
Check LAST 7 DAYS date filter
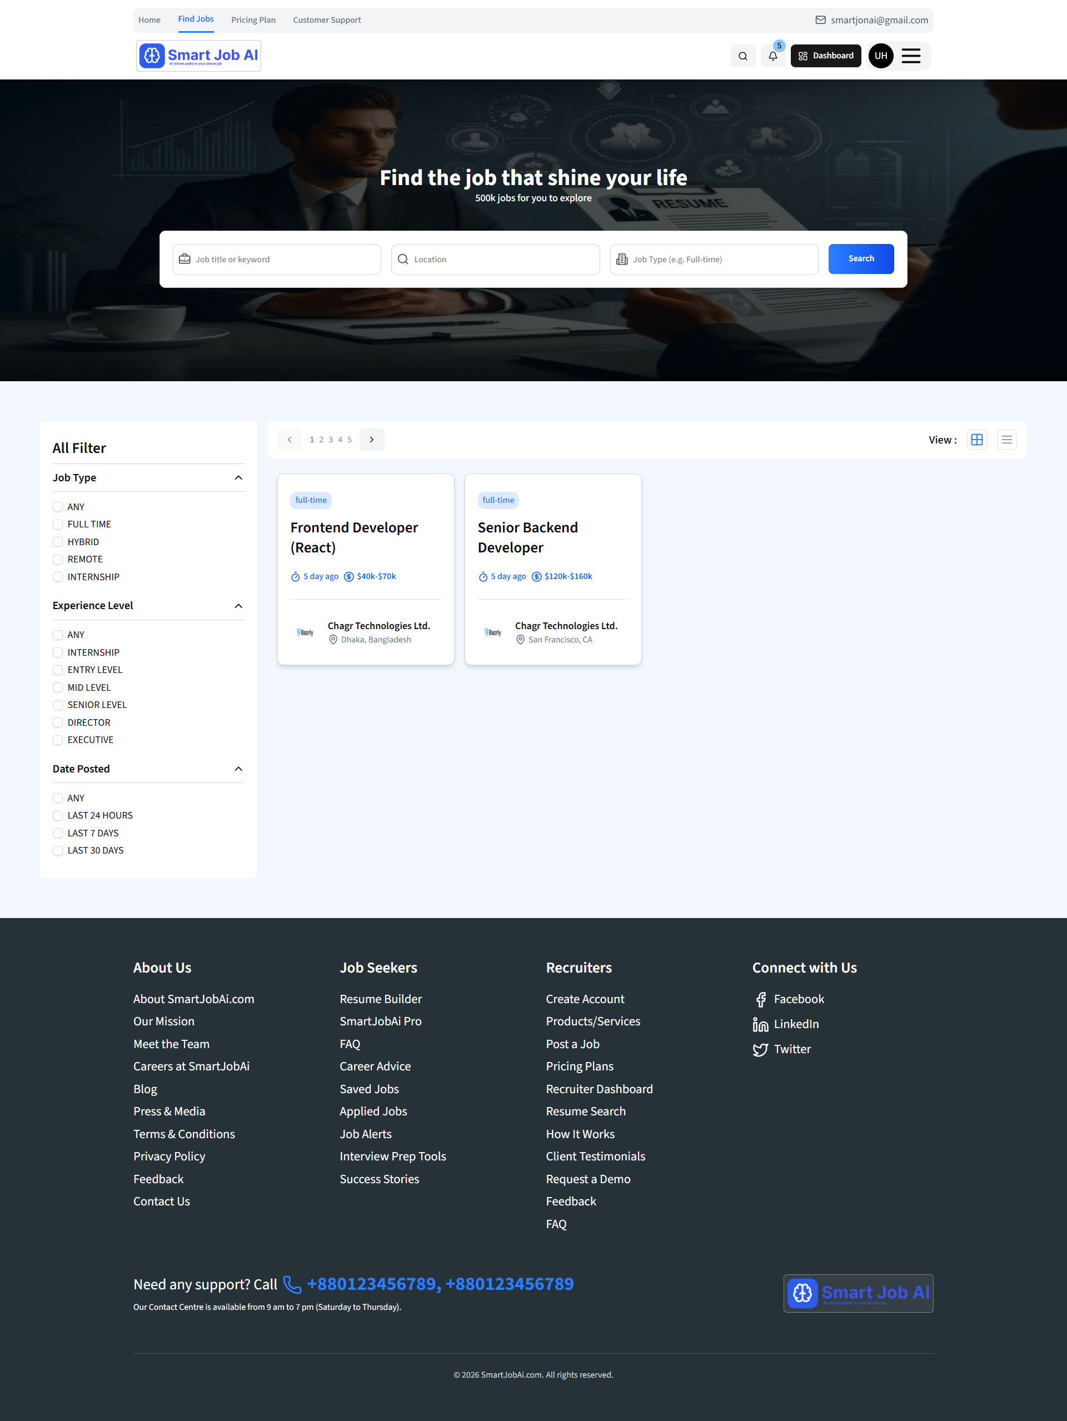pyautogui.click(x=58, y=833)
